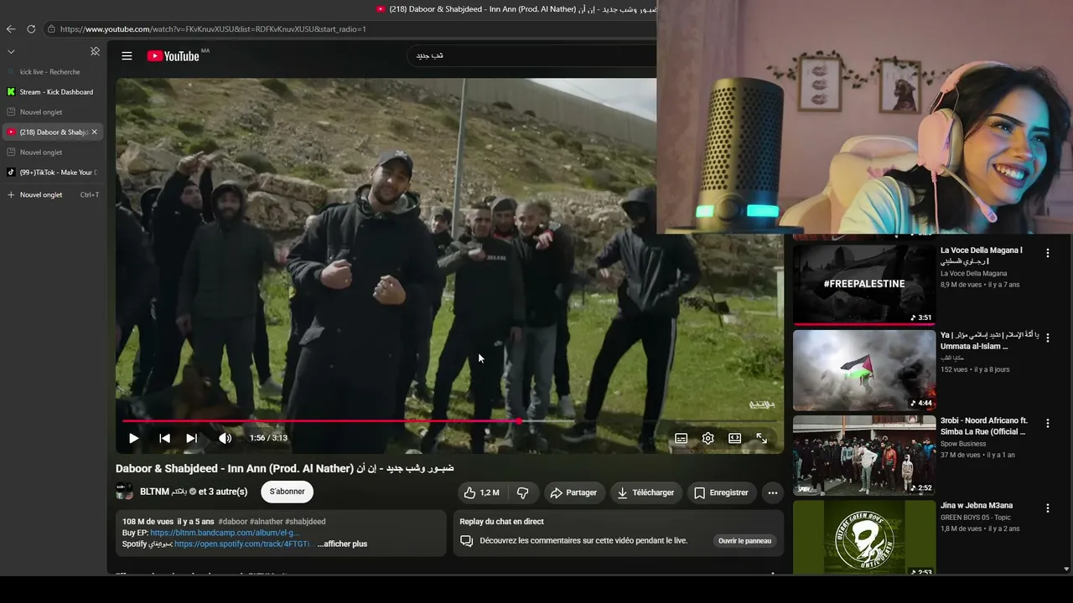Open options menu for 'Jina w Jebna M3ana' video

click(1047, 508)
